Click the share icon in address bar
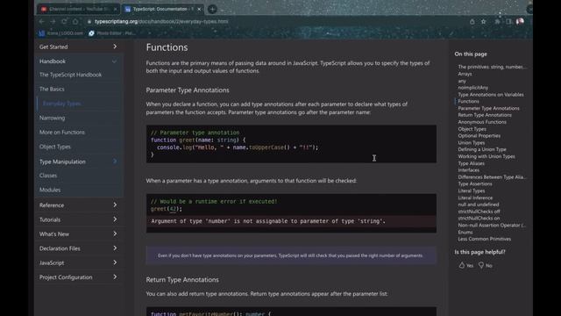Screen dimensions: 561x316 tap(472, 22)
